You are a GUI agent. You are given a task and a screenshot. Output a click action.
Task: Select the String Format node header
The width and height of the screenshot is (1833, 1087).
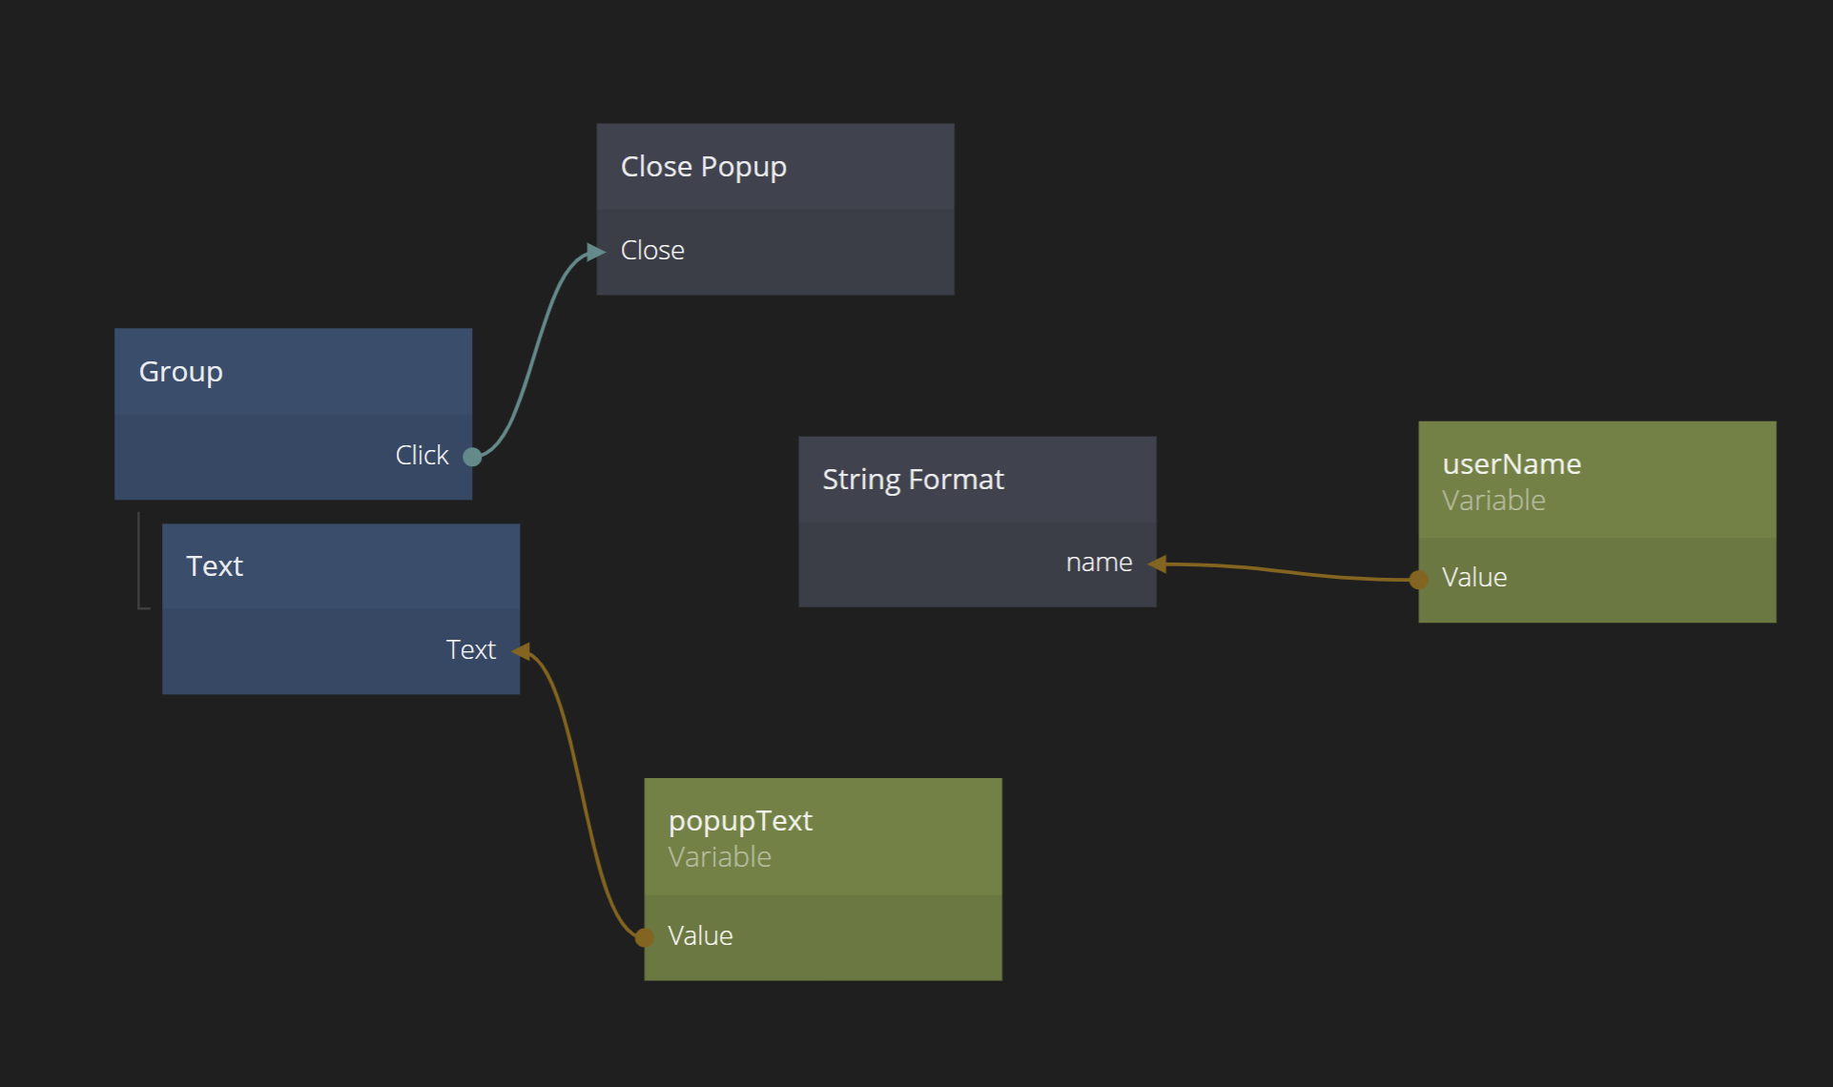(x=977, y=480)
